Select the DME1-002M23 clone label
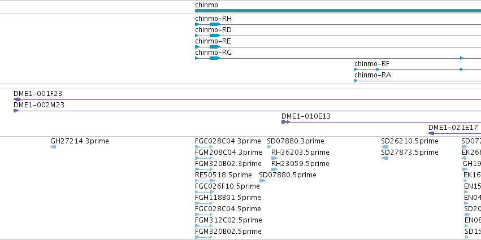Viewport: 481px width, 240px height. tap(39, 105)
